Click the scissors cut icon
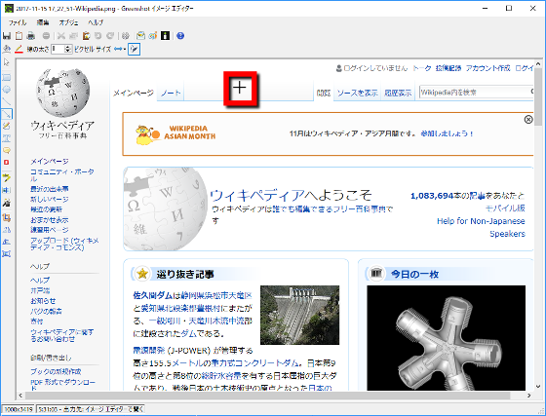Viewport: 546px width, 416px height. 61,35
